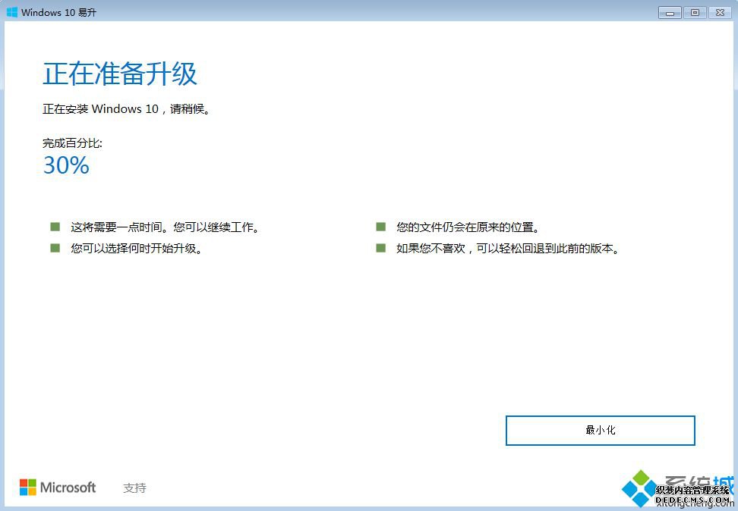The width and height of the screenshot is (738, 511).
Task: Click green bullet beside 您可以选择何时开始升级
Action: (x=55, y=248)
